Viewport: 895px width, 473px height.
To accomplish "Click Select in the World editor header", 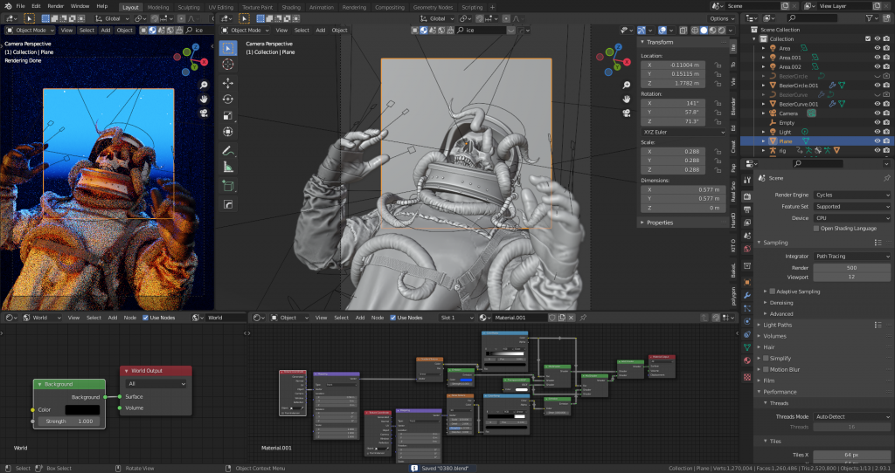I will click(94, 318).
